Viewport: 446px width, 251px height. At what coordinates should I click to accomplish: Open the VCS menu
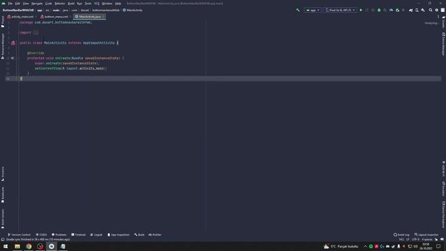coord(97,3)
